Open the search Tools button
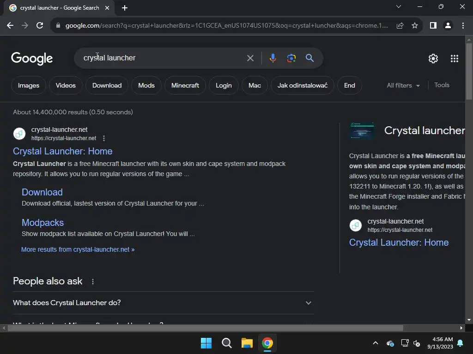This screenshot has width=473, height=354. (x=442, y=85)
